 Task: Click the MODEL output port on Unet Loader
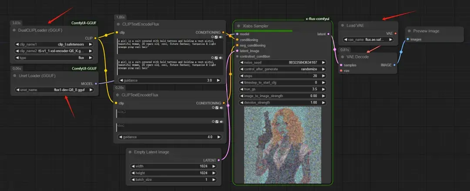(x=95, y=84)
